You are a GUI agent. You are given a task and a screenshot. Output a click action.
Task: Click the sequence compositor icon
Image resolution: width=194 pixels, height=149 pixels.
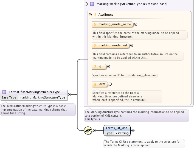(x=88, y=131)
